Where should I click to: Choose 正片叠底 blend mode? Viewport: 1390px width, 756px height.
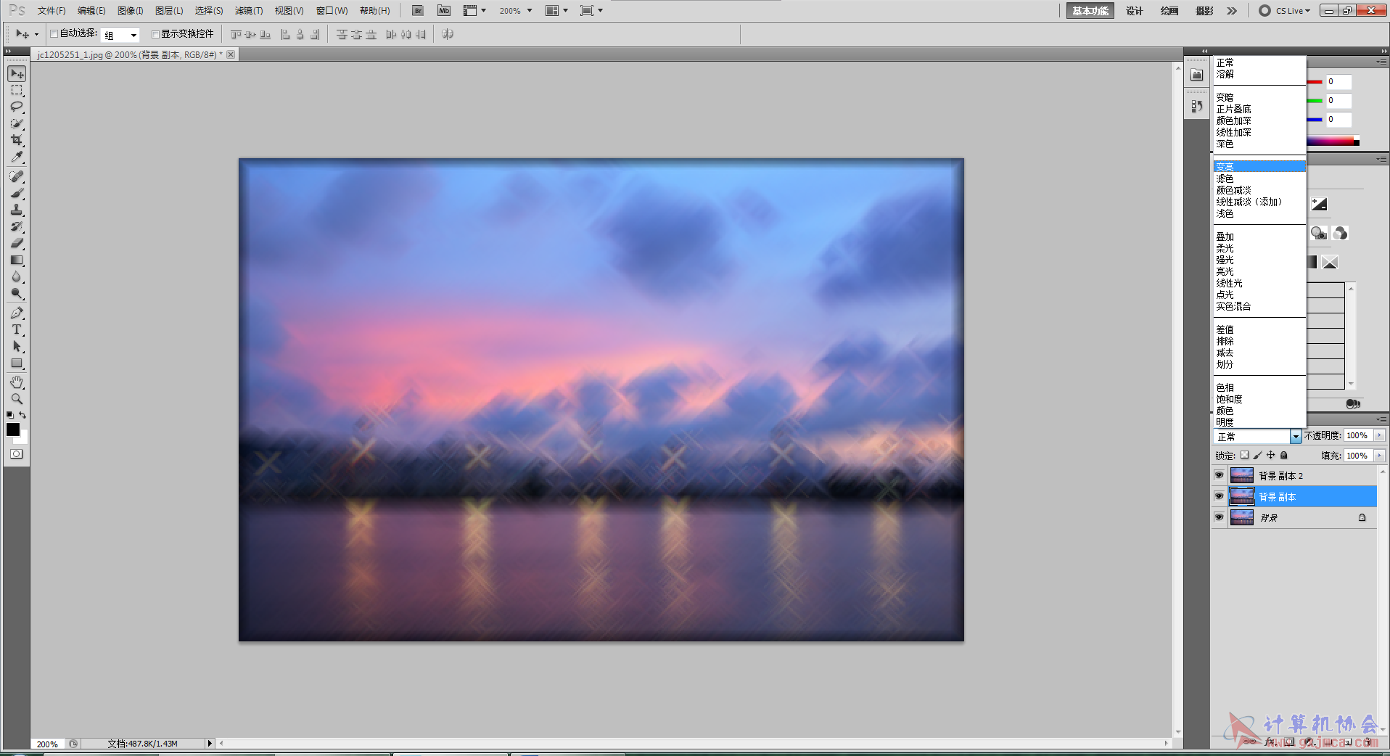point(1233,109)
